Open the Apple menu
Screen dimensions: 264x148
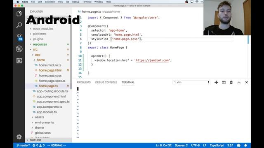point(17,2)
